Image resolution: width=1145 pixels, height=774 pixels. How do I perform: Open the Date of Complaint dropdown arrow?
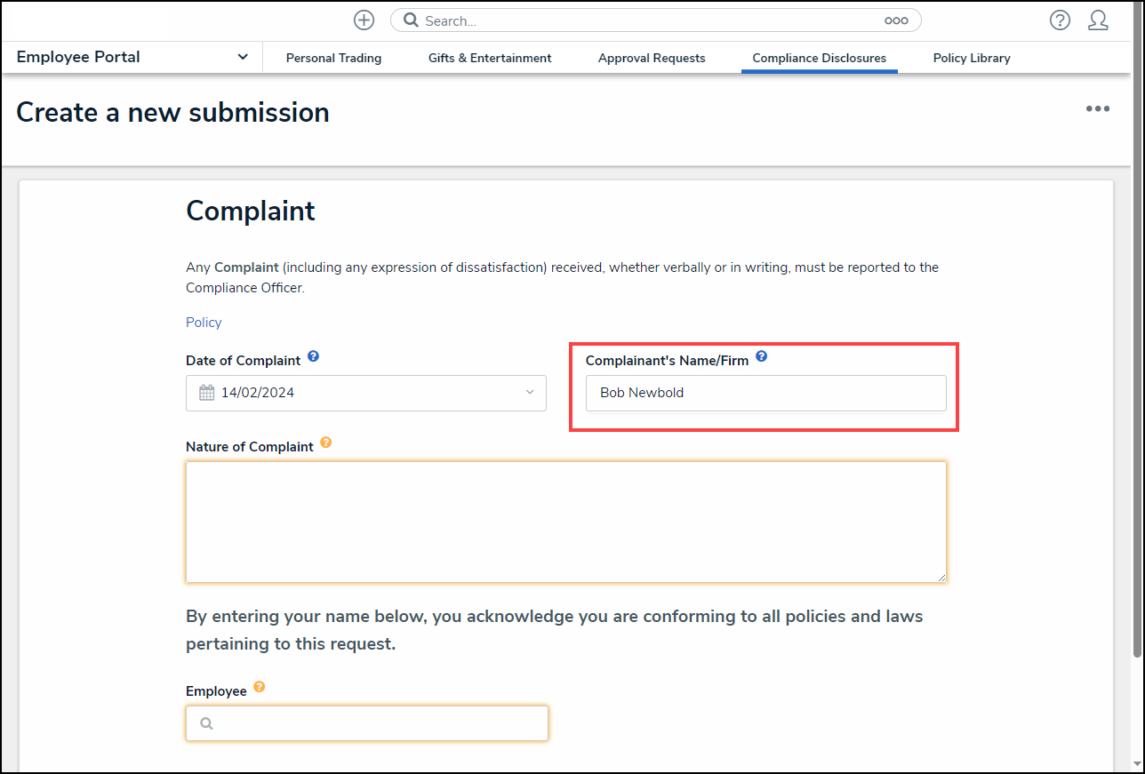click(x=530, y=393)
